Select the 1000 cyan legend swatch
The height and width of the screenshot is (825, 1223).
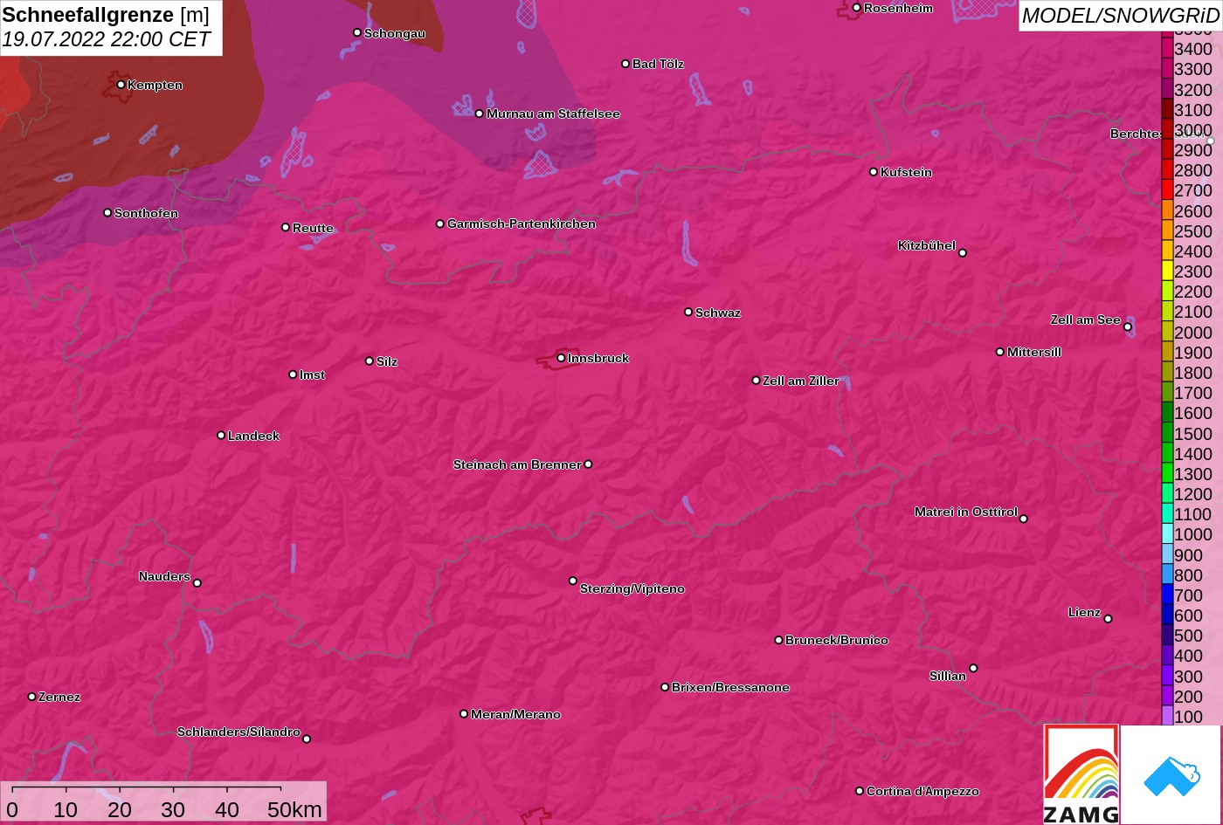1167,533
